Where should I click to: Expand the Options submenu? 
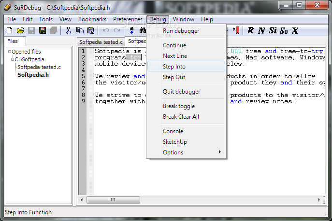click(x=187, y=152)
